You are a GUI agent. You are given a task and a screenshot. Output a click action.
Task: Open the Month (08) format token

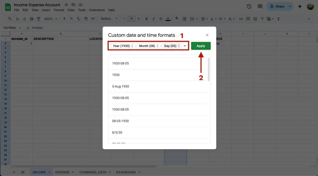(149, 46)
